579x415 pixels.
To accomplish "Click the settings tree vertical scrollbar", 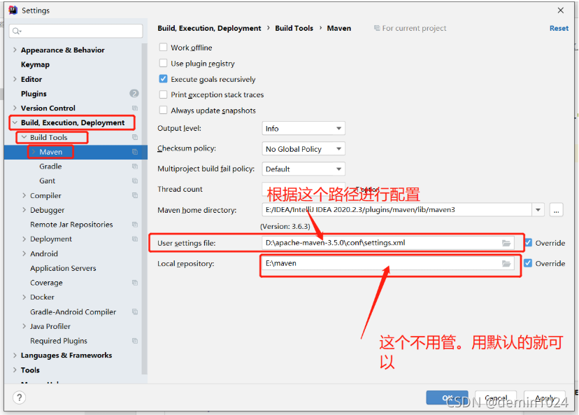I will coord(144,209).
